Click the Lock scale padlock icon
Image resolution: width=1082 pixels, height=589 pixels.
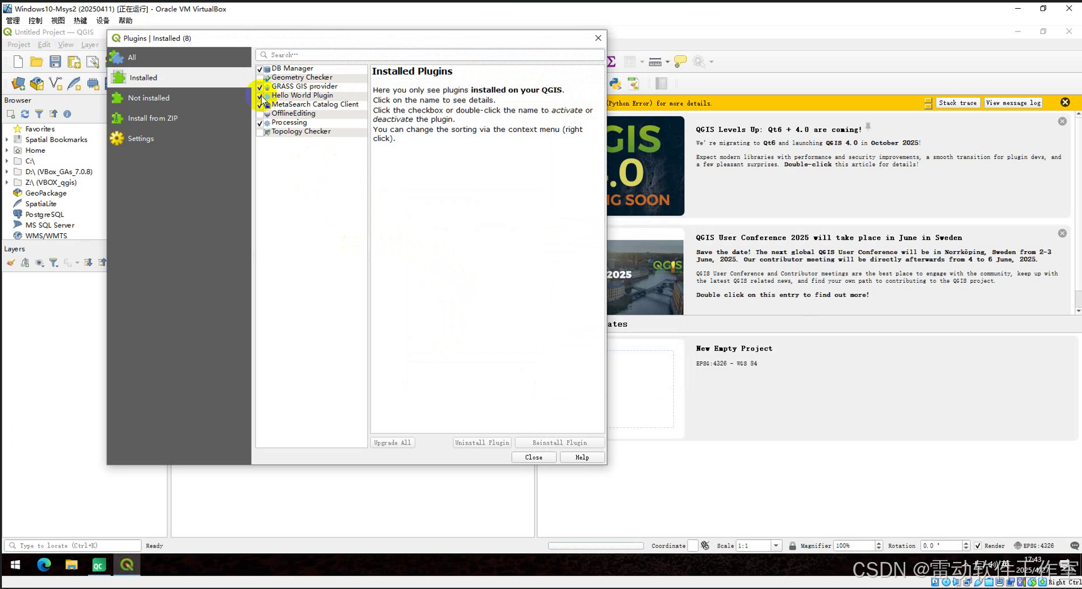tap(793, 546)
